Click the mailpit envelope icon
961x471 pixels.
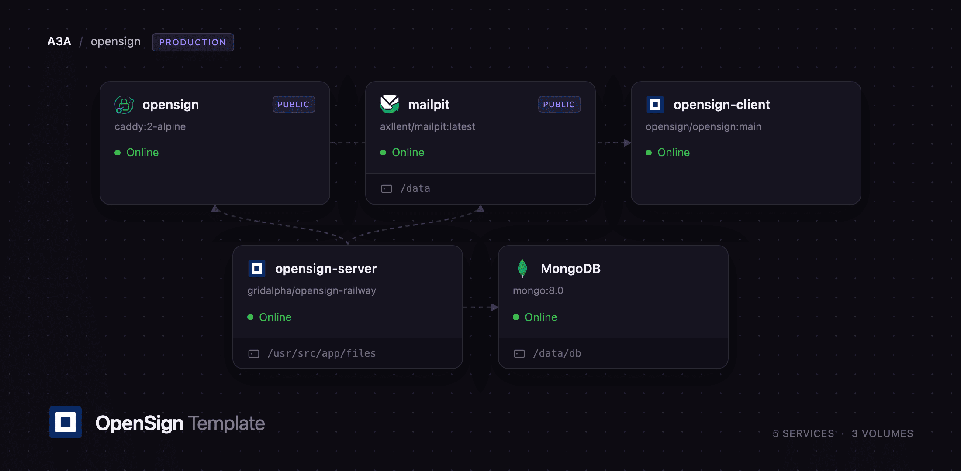(x=390, y=105)
